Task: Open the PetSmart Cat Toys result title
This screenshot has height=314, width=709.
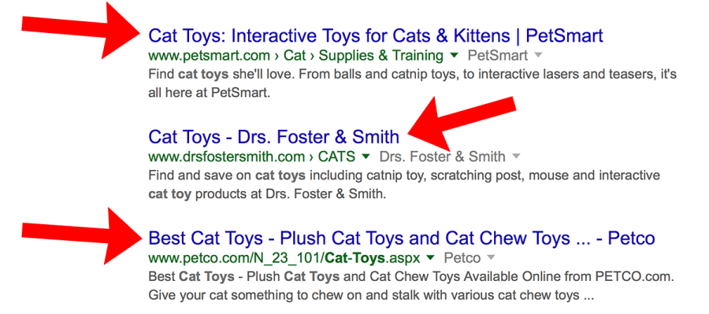Action: pyautogui.click(x=376, y=35)
